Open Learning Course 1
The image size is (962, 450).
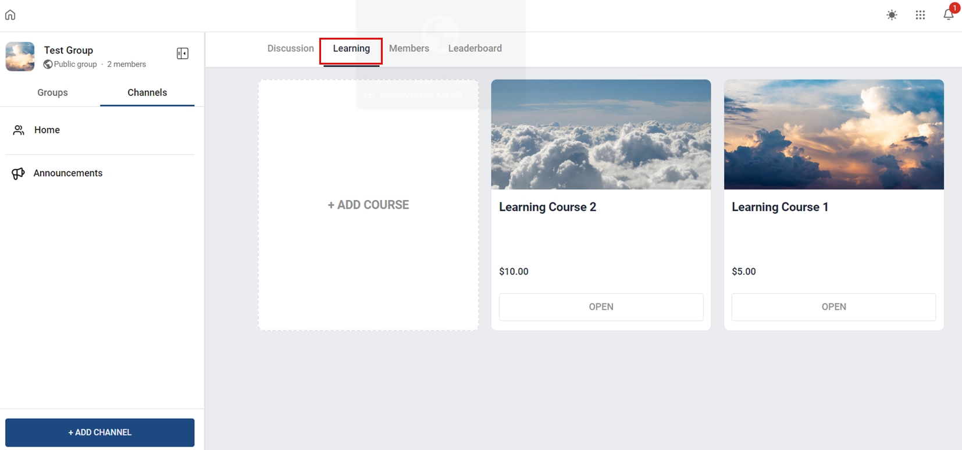833,306
